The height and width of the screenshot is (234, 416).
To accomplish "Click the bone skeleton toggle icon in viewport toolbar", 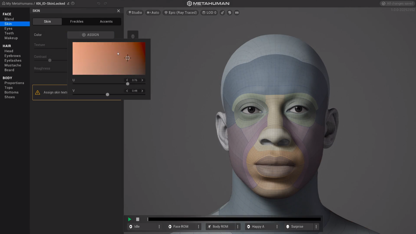I will tap(222, 13).
